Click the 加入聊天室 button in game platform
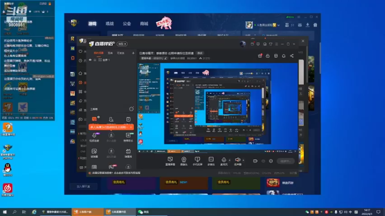385x216 pixels. click(83, 186)
